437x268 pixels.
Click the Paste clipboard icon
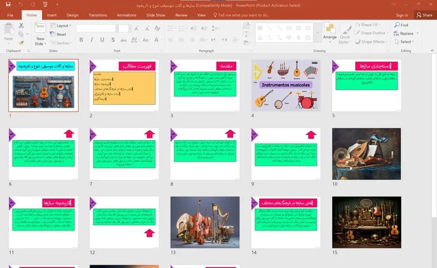[9, 29]
